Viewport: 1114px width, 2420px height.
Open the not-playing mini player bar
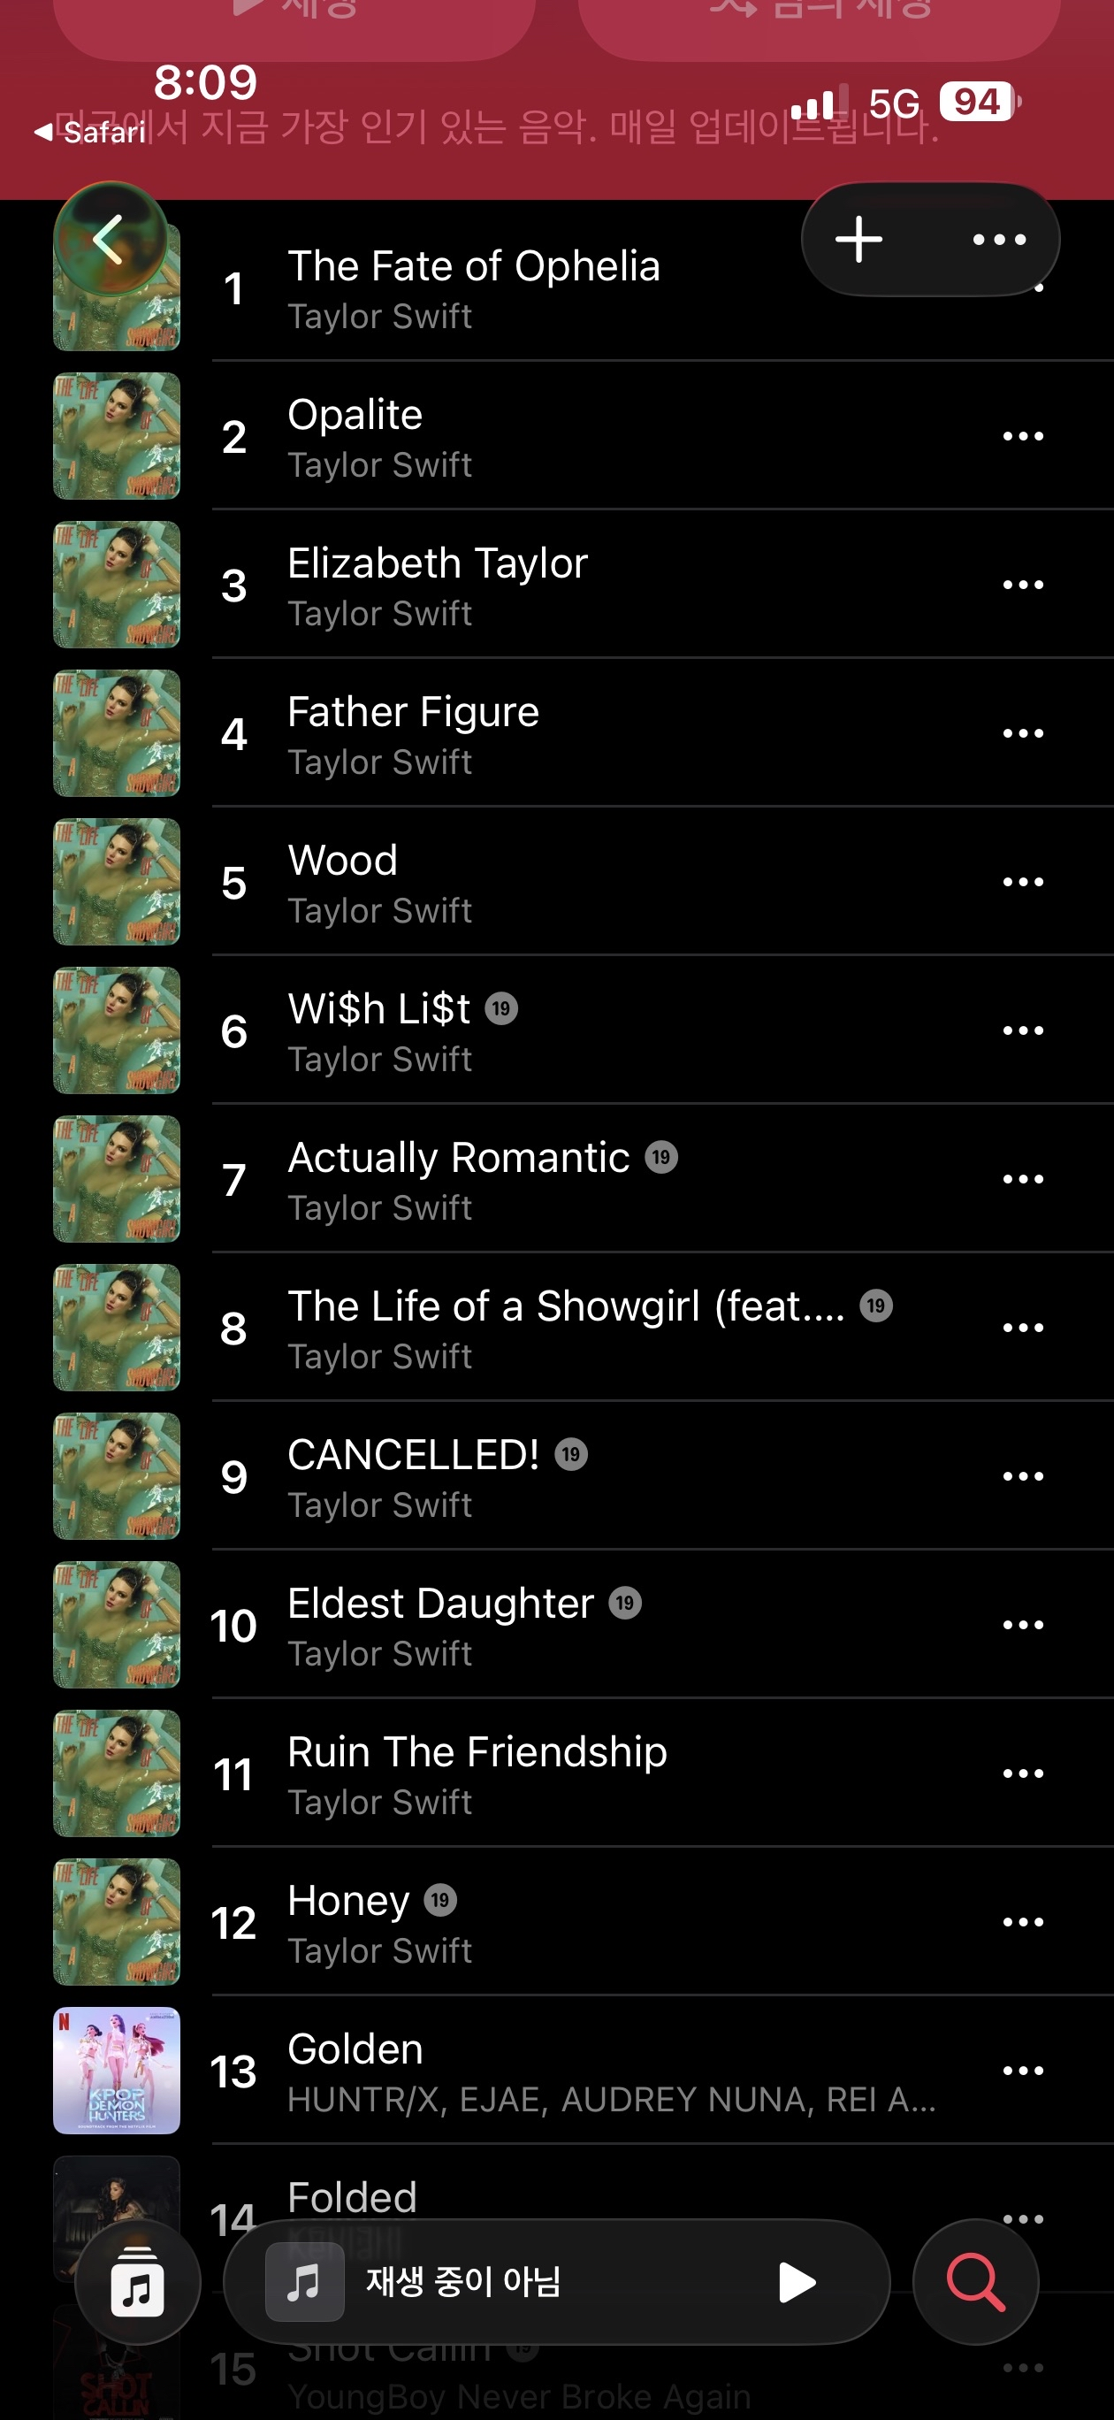(556, 2281)
